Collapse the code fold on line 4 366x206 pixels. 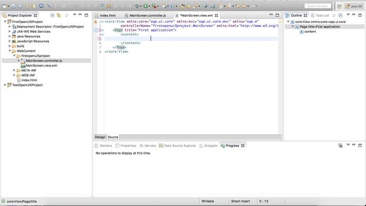point(103,34)
